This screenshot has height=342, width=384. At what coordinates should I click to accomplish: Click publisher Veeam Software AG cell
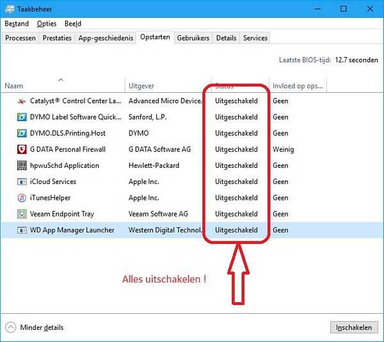[x=158, y=214]
